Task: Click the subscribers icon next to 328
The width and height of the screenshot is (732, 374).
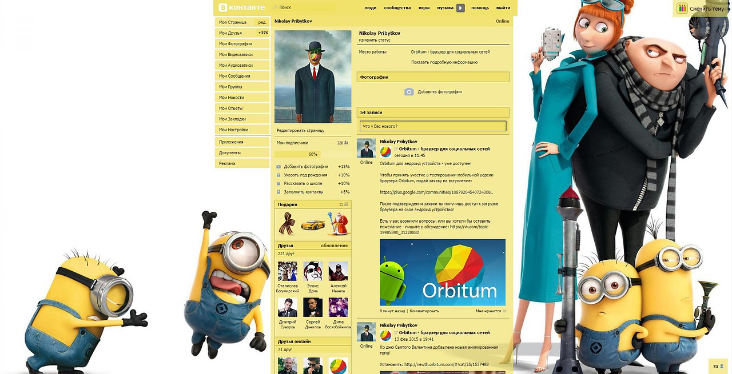Action: click(347, 143)
